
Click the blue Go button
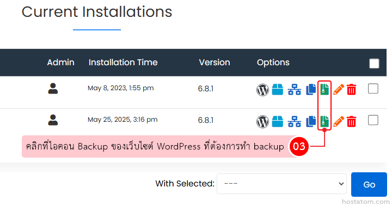369,184
